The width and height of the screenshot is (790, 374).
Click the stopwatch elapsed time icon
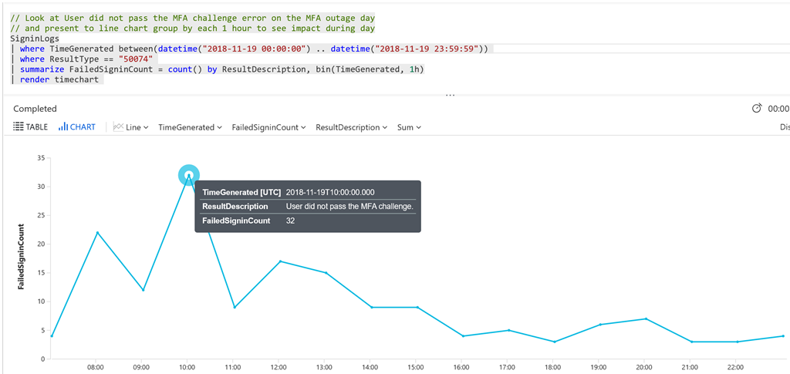coord(756,109)
